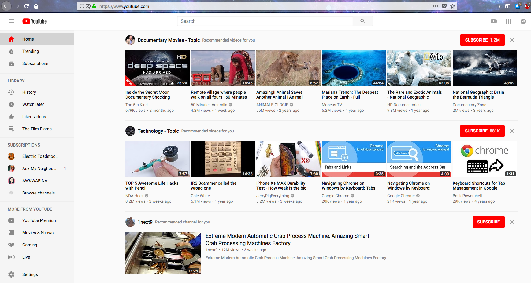Image resolution: width=531 pixels, height=283 pixels.
Task: Open Electric Toadstool subscription channel
Action: pyautogui.click(x=37, y=156)
